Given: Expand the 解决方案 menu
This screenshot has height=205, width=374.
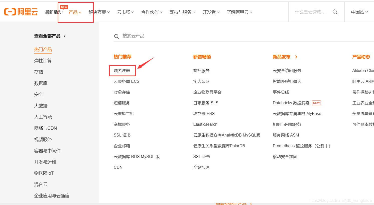Looking at the screenshot, I should coord(99,12).
